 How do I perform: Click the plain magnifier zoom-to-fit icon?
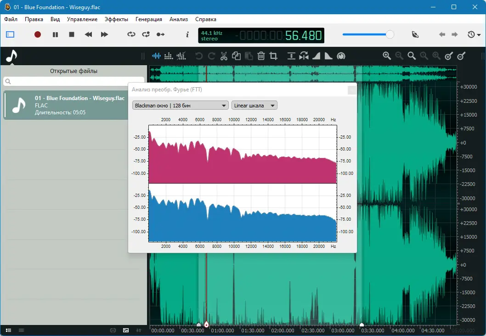point(412,56)
